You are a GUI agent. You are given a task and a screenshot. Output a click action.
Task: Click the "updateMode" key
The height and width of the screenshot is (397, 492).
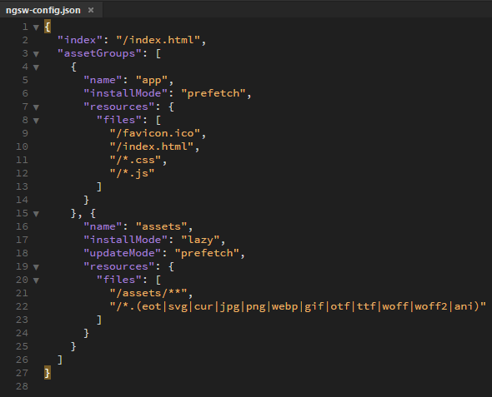[123, 253]
